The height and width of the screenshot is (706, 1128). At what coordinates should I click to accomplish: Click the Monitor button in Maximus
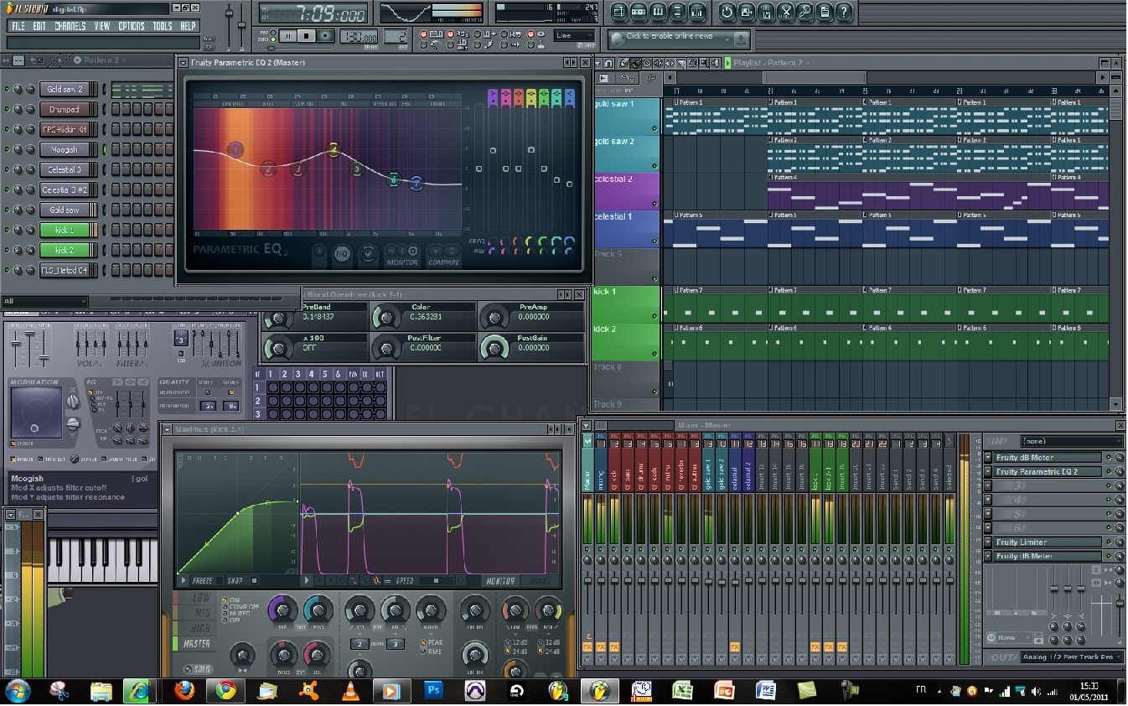point(499,580)
